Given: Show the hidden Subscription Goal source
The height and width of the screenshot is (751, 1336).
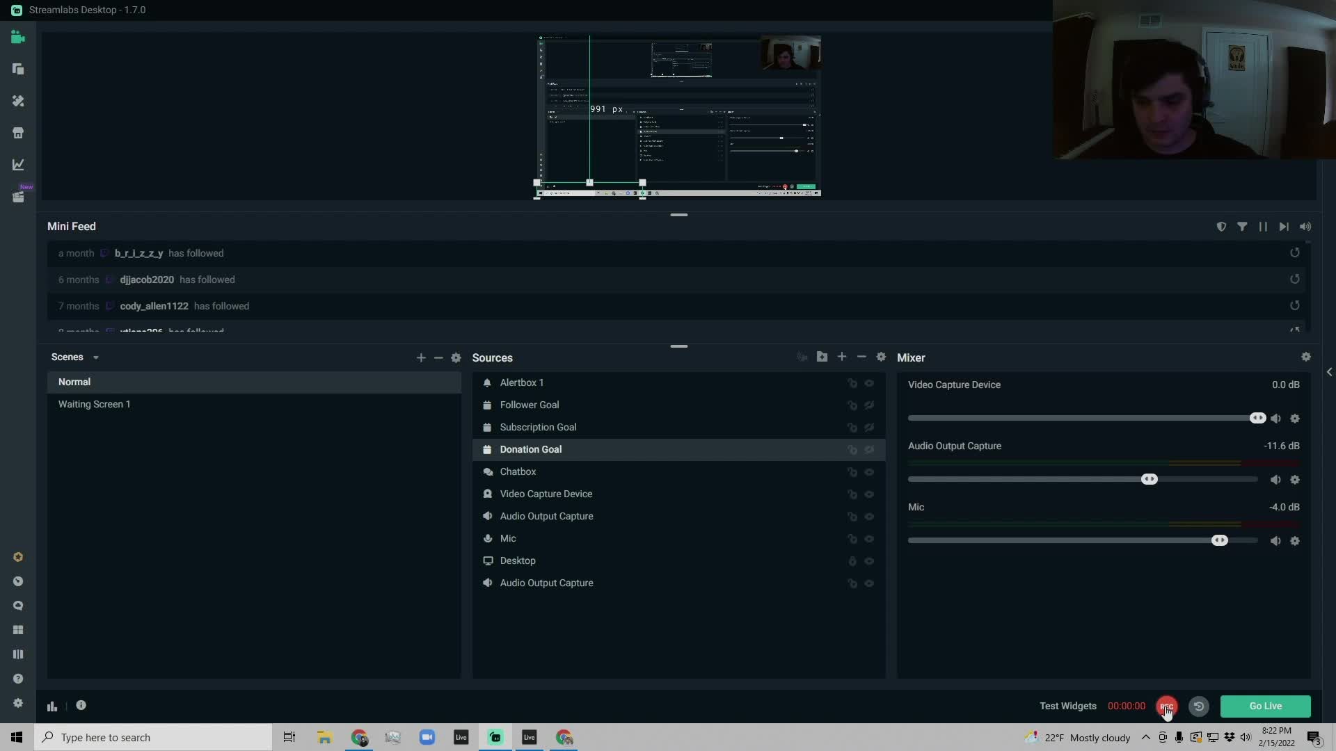Looking at the screenshot, I should (869, 428).
